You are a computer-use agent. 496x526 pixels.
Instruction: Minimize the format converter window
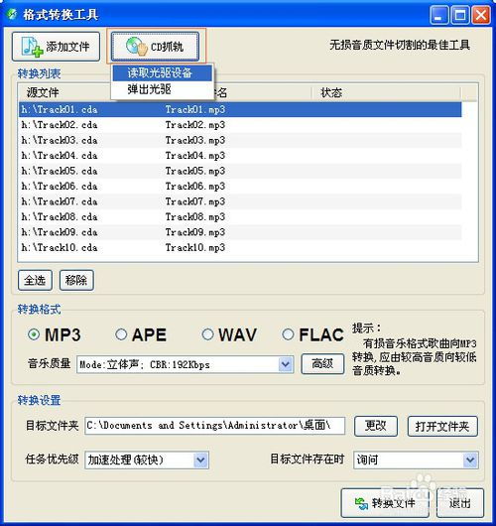[438, 15]
